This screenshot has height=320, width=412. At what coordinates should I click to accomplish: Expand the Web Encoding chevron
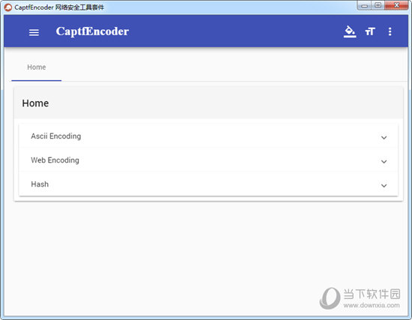tap(384, 161)
